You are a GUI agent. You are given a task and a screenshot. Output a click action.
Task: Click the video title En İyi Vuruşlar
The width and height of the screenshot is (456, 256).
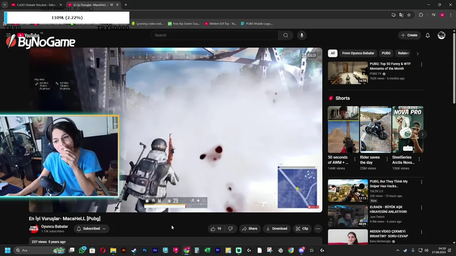[x=64, y=218]
